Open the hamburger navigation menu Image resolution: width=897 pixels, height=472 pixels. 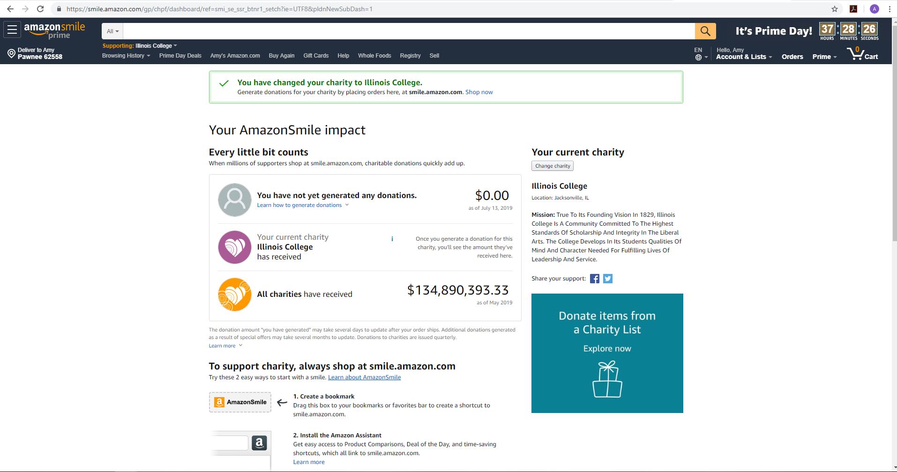(11, 29)
